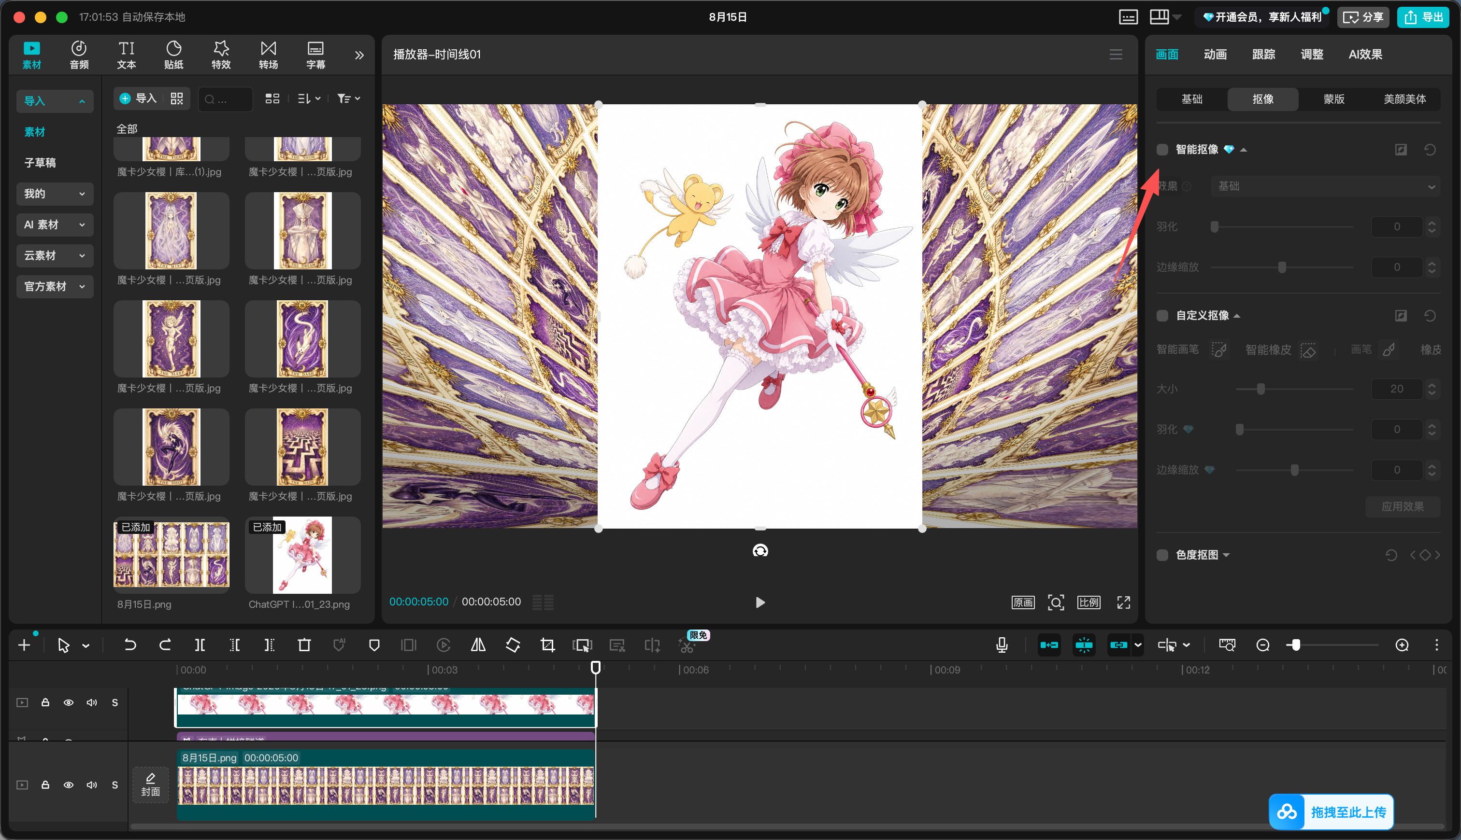Lock the bottom video track
Image resolution: width=1461 pixels, height=840 pixels.
(x=45, y=785)
